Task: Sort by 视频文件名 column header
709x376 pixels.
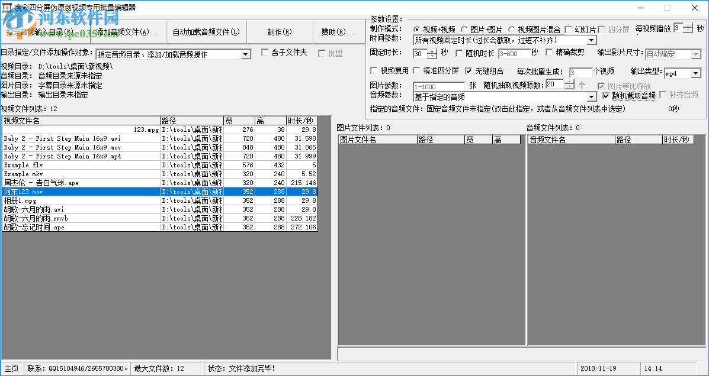Action: (x=81, y=121)
